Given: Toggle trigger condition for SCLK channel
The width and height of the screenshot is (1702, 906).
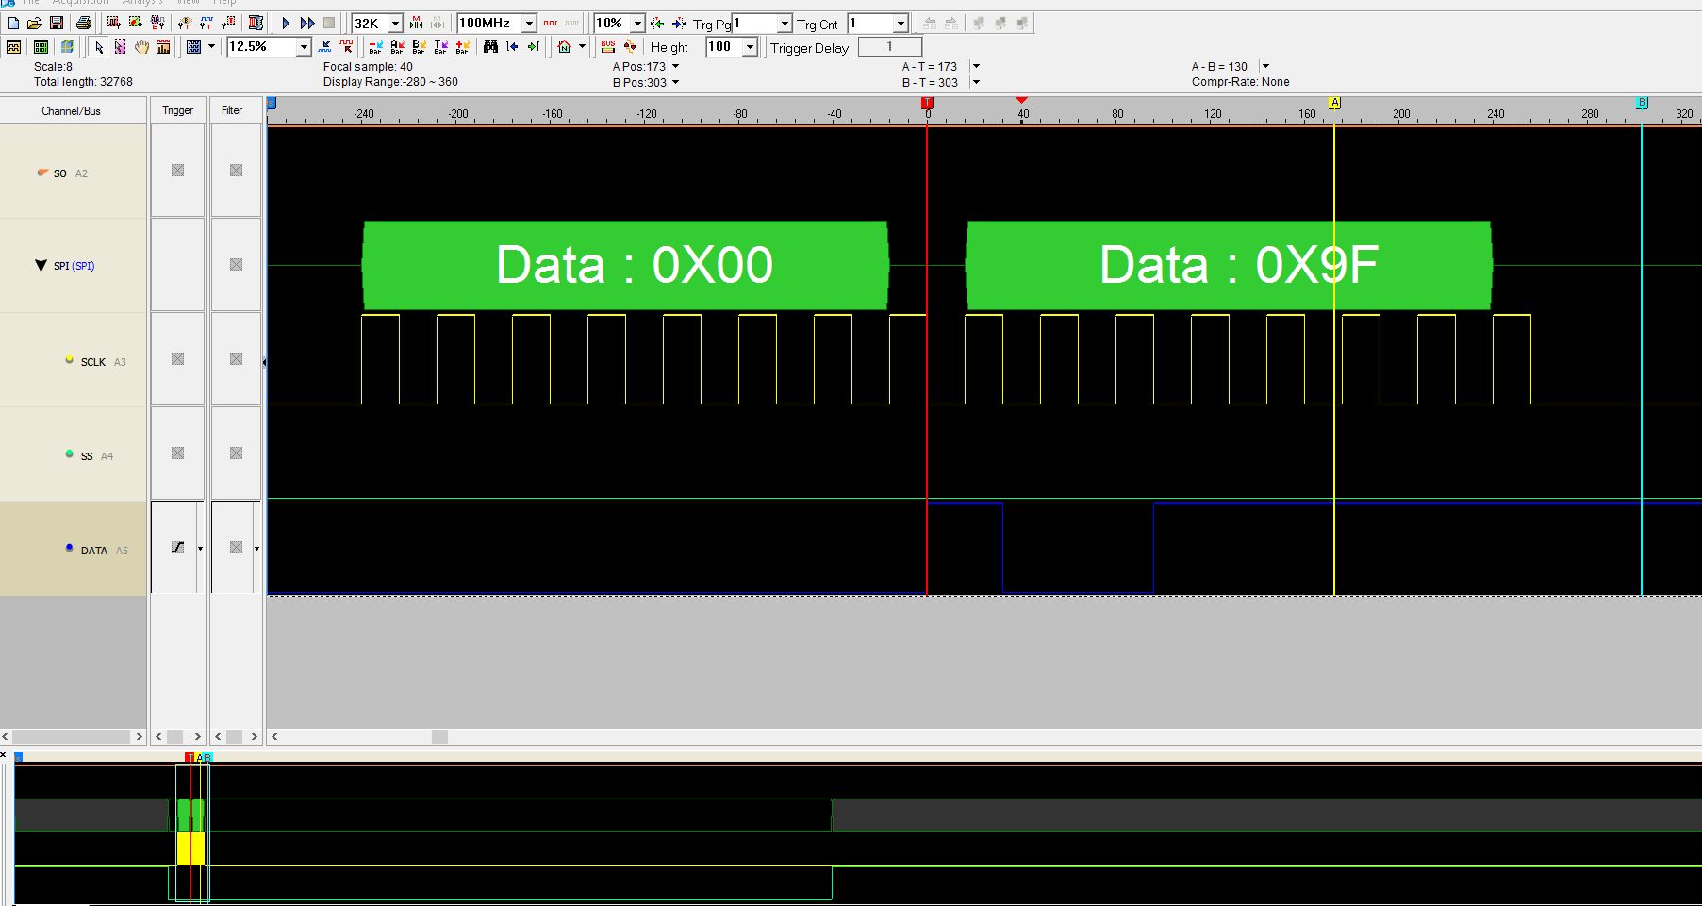Looking at the screenshot, I should [x=177, y=359].
